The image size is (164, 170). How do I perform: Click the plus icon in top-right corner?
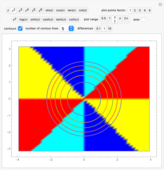[160, 4]
